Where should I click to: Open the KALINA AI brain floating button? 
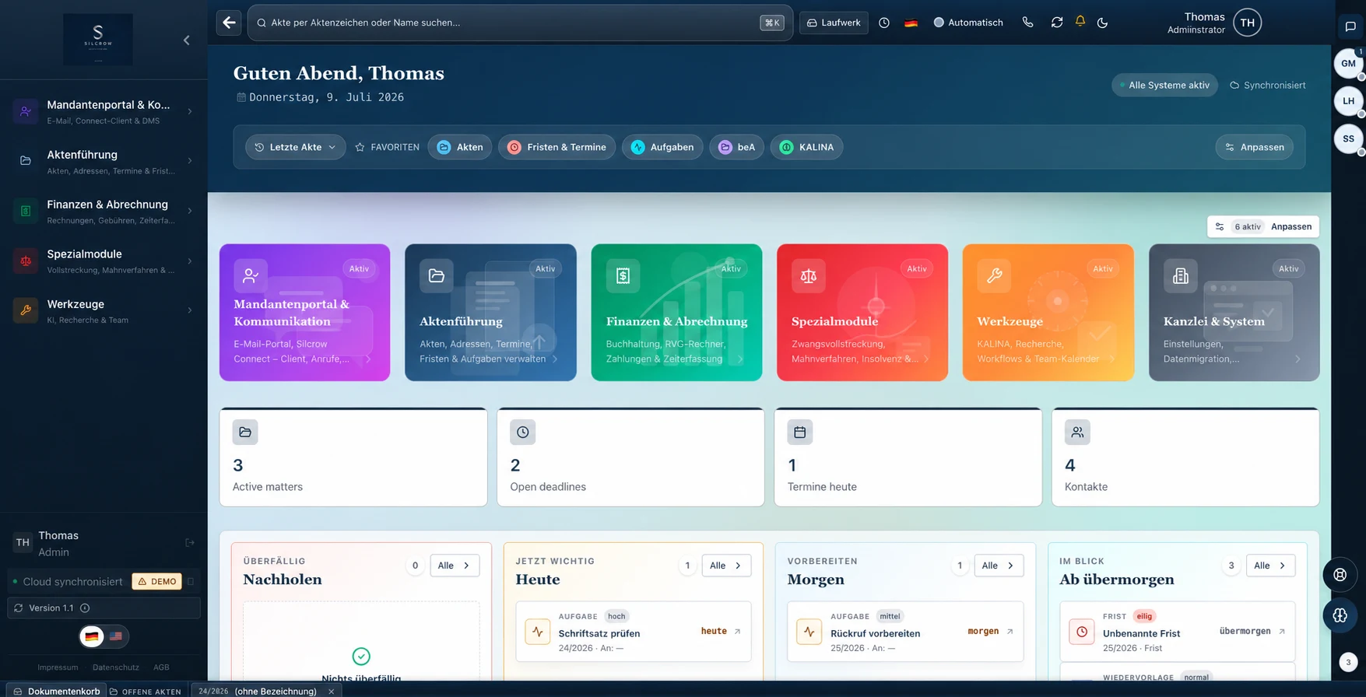coord(1340,615)
